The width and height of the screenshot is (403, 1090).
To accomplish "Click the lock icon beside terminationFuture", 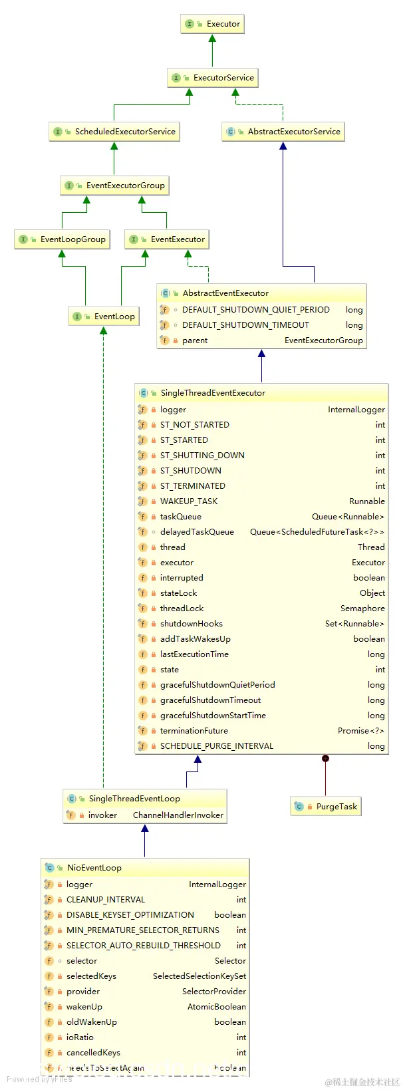I will [x=154, y=731].
